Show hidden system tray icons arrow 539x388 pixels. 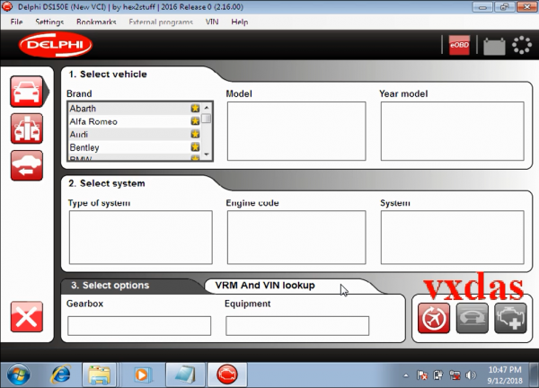[x=406, y=375]
